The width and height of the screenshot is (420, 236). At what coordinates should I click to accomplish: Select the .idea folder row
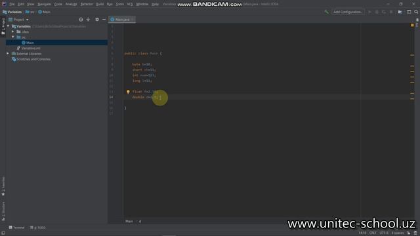[57, 31]
